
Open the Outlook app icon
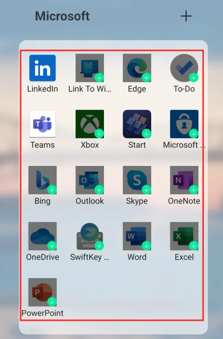[x=90, y=180]
